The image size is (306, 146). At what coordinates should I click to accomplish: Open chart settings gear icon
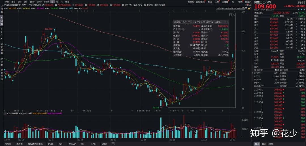pos(247,5)
